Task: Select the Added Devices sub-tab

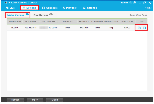Action: pos(15,15)
